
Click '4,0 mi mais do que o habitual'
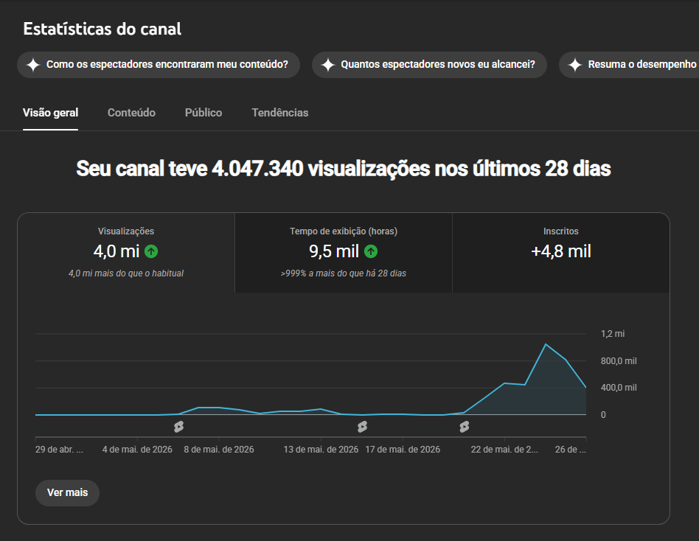coord(126,273)
